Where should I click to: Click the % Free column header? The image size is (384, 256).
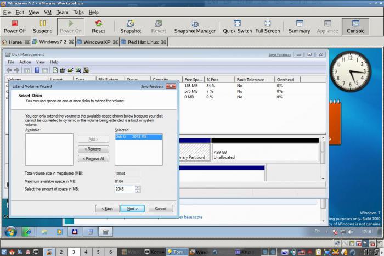(219, 80)
